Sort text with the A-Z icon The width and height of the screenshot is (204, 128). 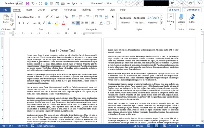[x=107, y=17]
